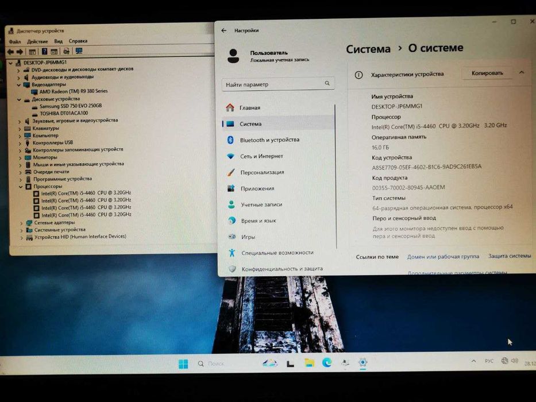Click Система breadcrumb in header
The image size is (536, 402).
[368, 49]
